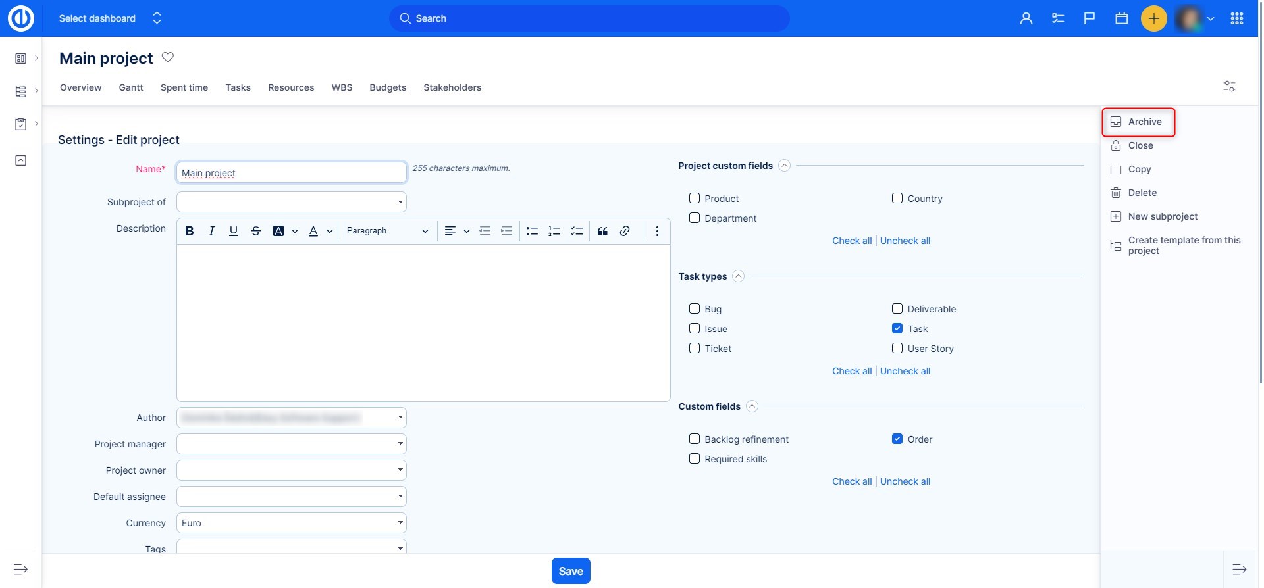1264x588 pixels.
Task: Click the Bold formatting icon
Action: pos(190,231)
